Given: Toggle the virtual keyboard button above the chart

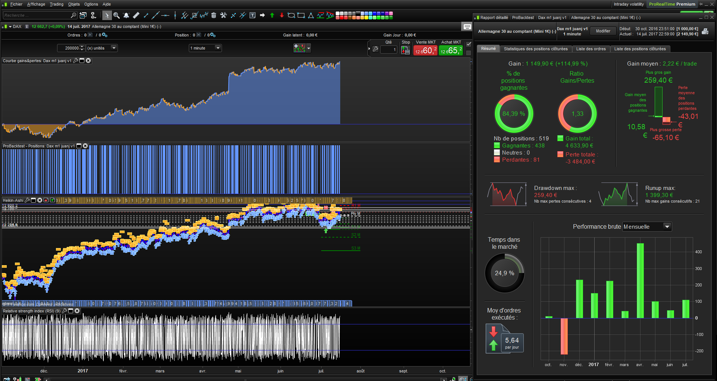Looking at the screenshot, I should coord(467,26).
